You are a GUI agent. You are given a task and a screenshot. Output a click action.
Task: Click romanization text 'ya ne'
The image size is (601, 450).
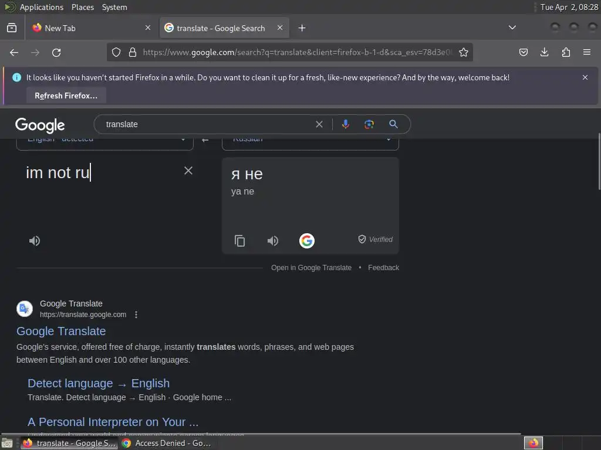pyautogui.click(x=242, y=192)
